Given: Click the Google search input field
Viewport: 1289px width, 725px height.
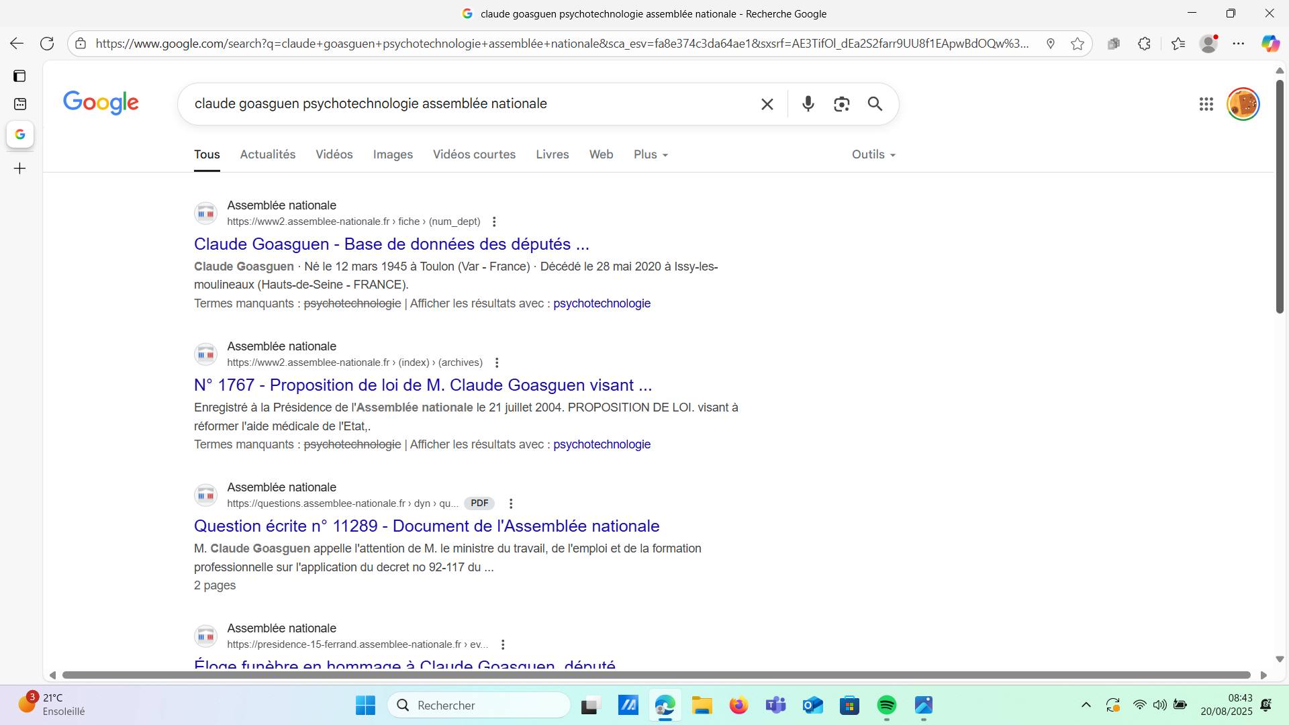Looking at the screenshot, I should pos(470,104).
